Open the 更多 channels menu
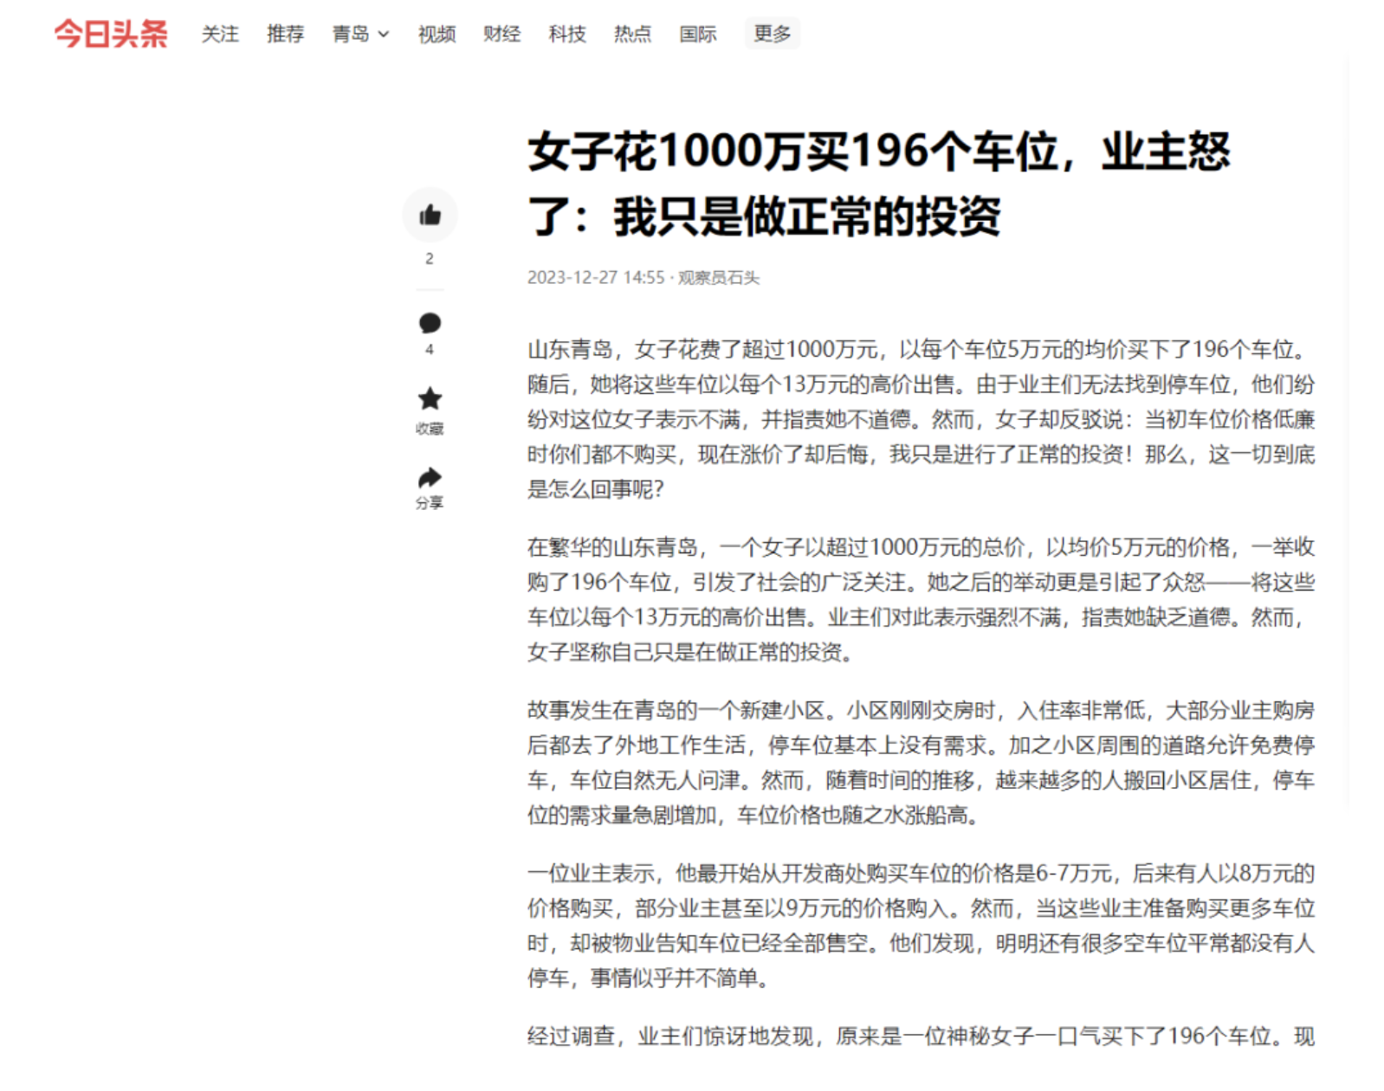The width and height of the screenshot is (1384, 1091). 772,34
